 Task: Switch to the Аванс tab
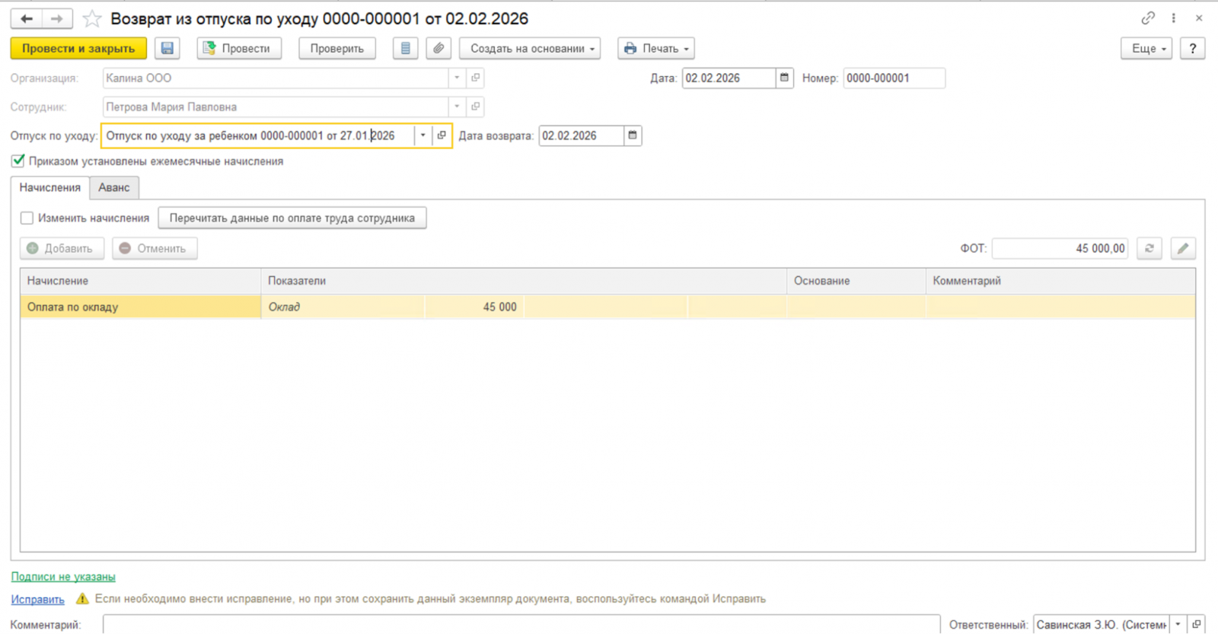tap(114, 187)
